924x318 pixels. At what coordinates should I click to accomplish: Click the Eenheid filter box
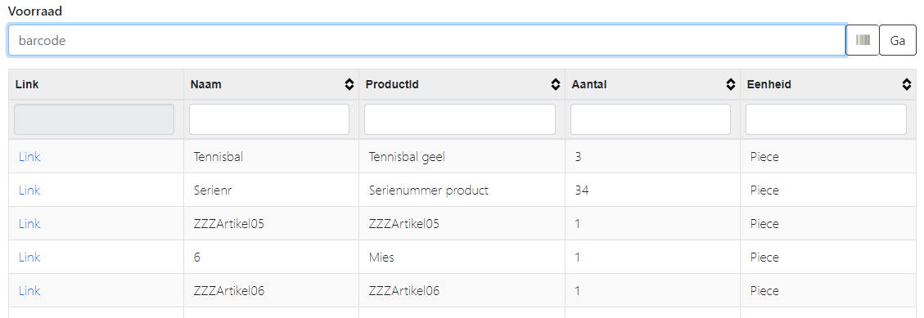pyautogui.click(x=826, y=119)
